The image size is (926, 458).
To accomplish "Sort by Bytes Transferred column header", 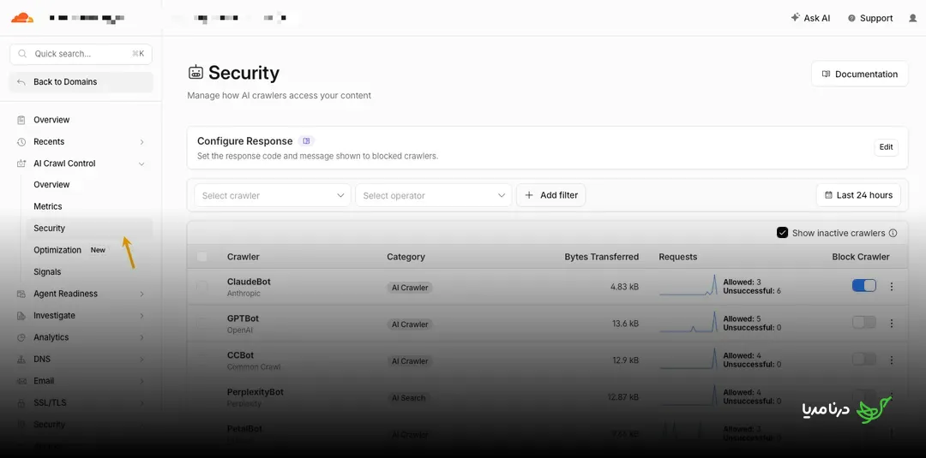I will click(x=602, y=257).
